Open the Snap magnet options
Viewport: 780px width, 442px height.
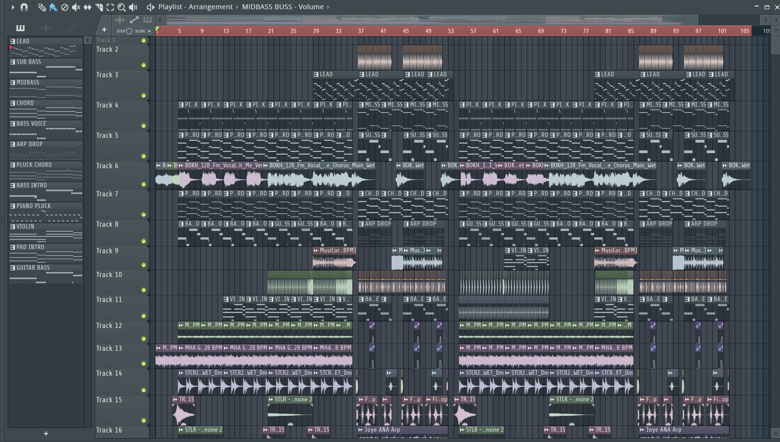point(24,7)
